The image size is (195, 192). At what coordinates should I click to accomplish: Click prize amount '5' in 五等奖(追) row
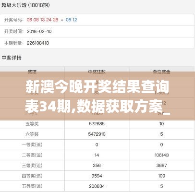(x=161, y=186)
